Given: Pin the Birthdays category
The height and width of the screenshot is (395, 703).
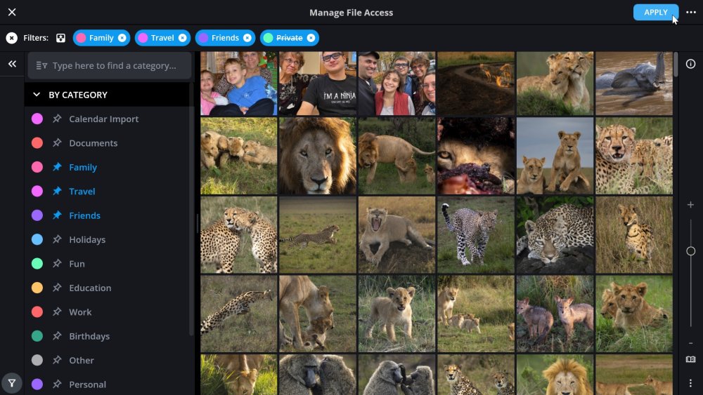Looking at the screenshot, I should coord(57,336).
